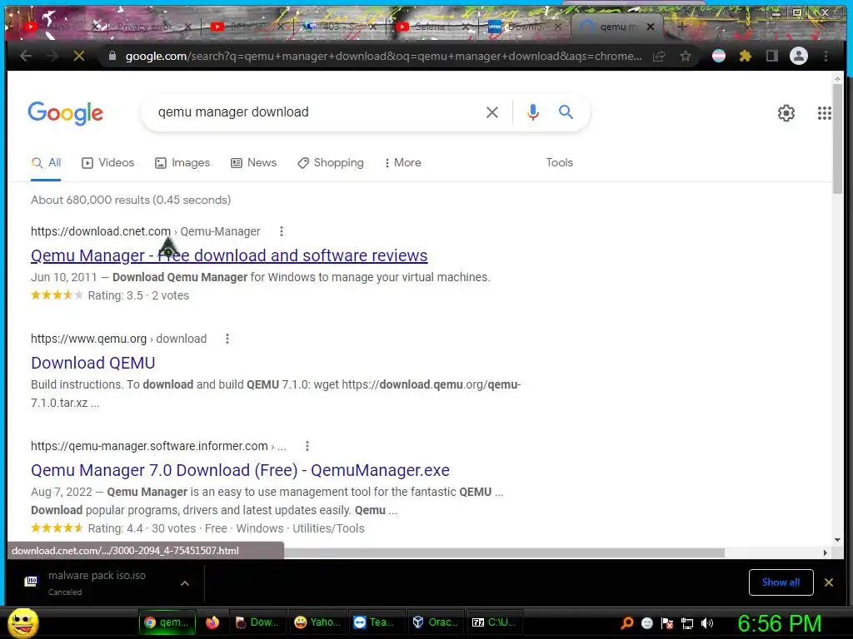Click the address bar URL
Image resolution: width=853 pixels, height=639 pixels.
point(383,56)
